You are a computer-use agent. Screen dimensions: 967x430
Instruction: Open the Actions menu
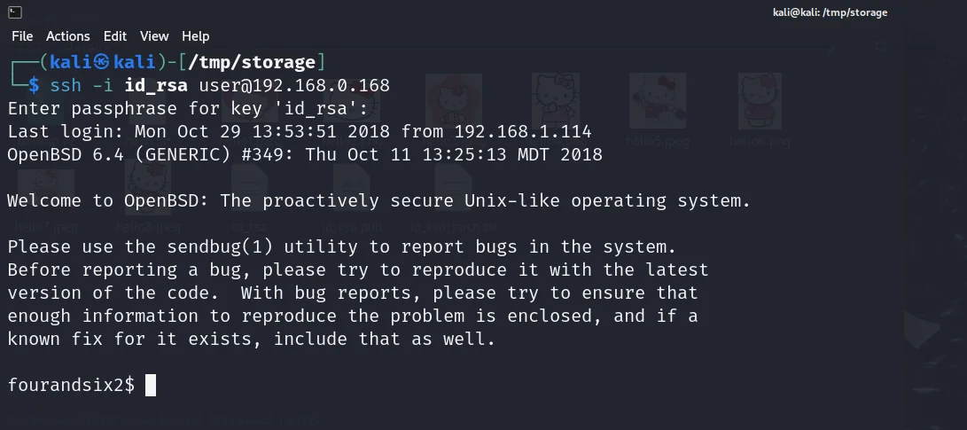[68, 36]
